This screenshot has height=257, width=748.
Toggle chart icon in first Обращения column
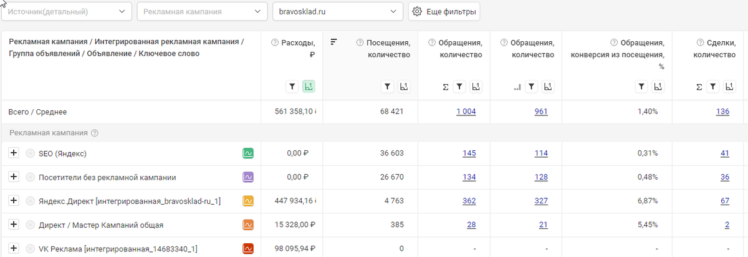(476, 87)
